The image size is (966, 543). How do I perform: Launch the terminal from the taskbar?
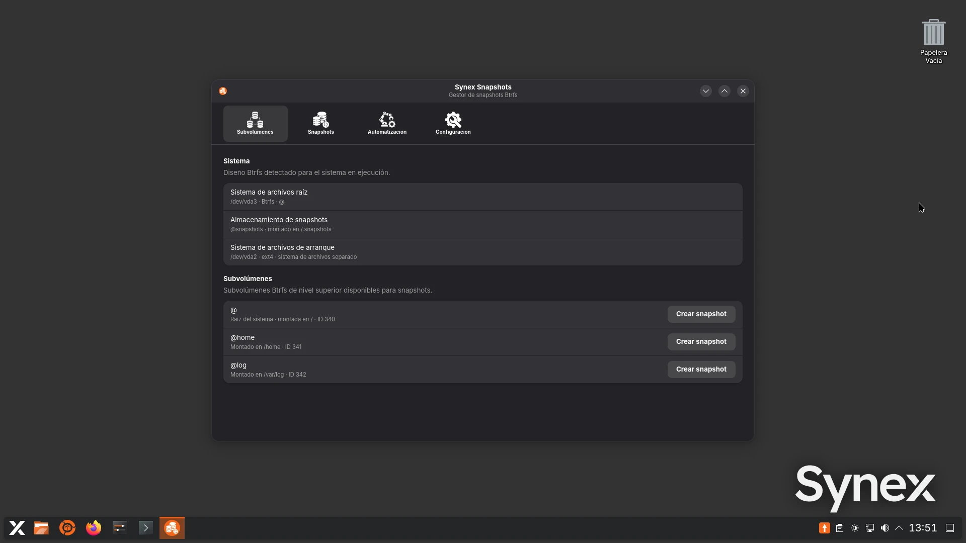point(146,528)
